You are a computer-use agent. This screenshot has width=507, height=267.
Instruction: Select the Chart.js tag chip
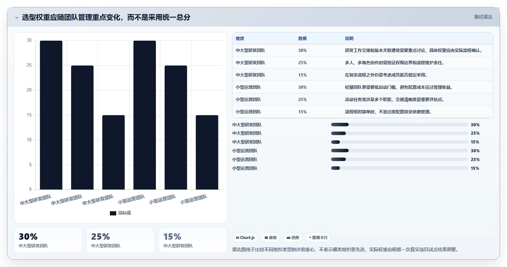(x=245, y=238)
